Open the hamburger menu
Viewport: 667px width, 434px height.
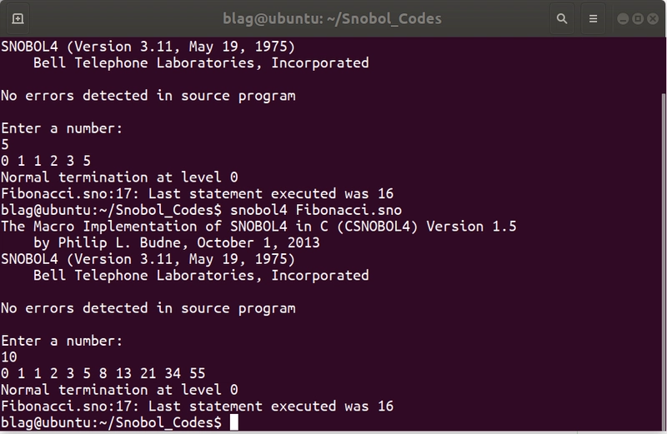[x=595, y=17]
